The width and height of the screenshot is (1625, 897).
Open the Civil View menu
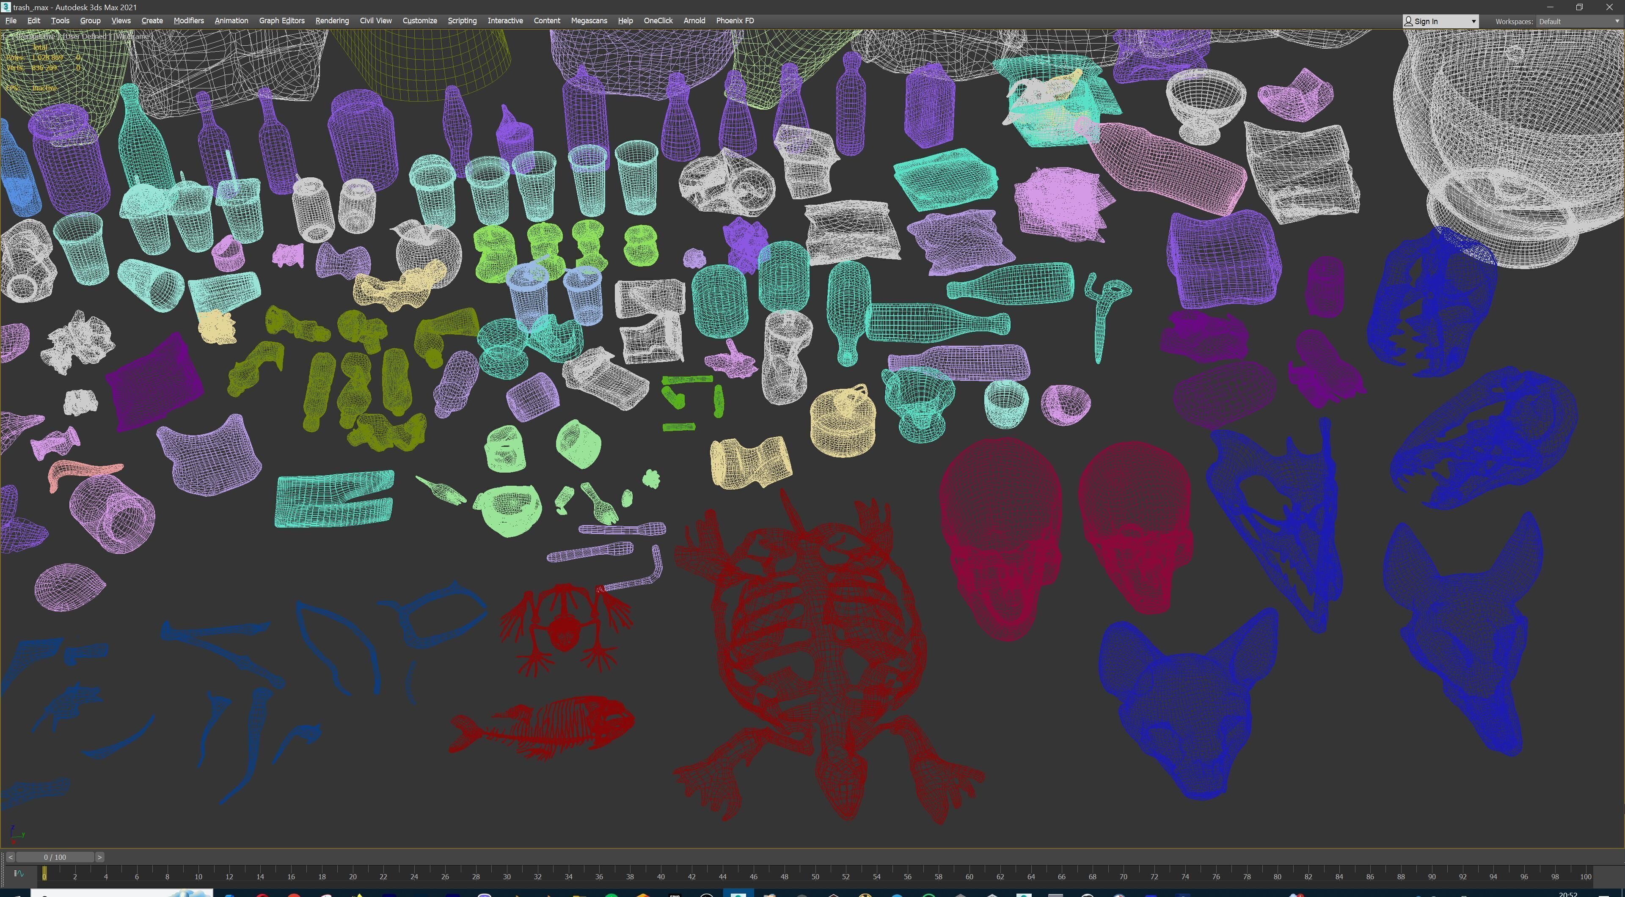[x=375, y=21]
